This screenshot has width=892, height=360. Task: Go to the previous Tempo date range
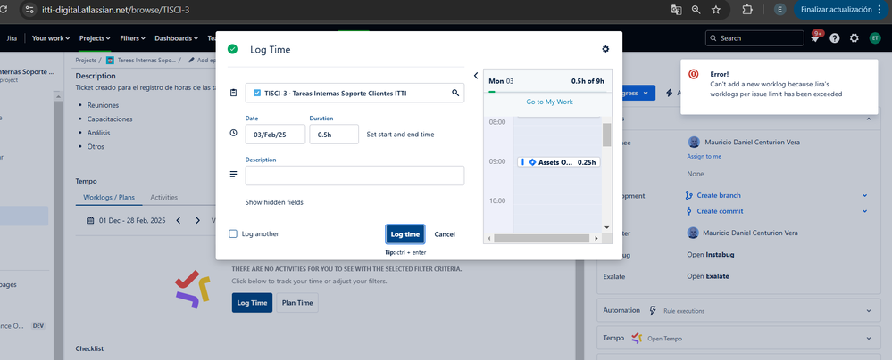(x=178, y=220)
